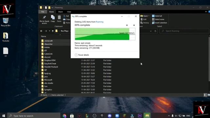Open After Effects from the taskbar
210x118 pixels.
(x=140, y=116)
